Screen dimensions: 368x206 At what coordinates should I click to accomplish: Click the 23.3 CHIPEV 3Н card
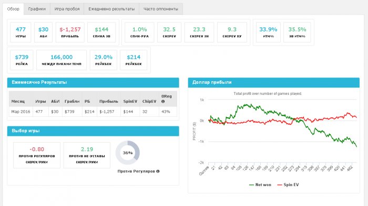(x=199, y=32)
